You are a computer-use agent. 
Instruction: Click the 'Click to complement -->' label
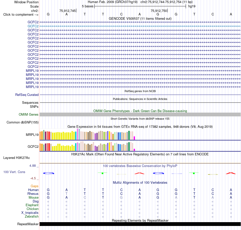[x=21, y=15]
